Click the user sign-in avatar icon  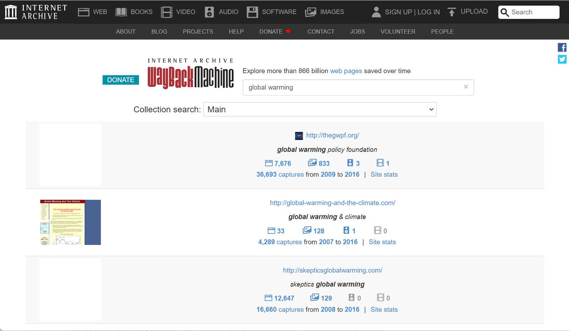tap(376, 12)
